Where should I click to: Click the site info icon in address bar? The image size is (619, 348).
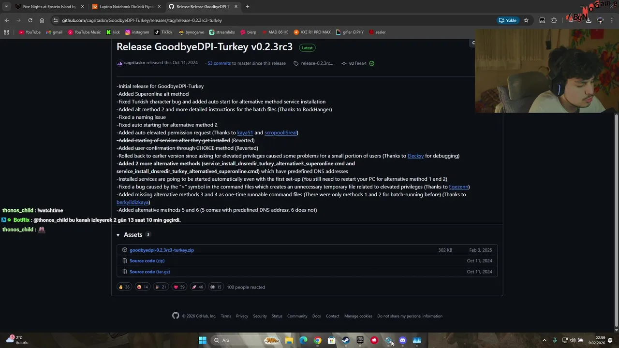point(56,20)
